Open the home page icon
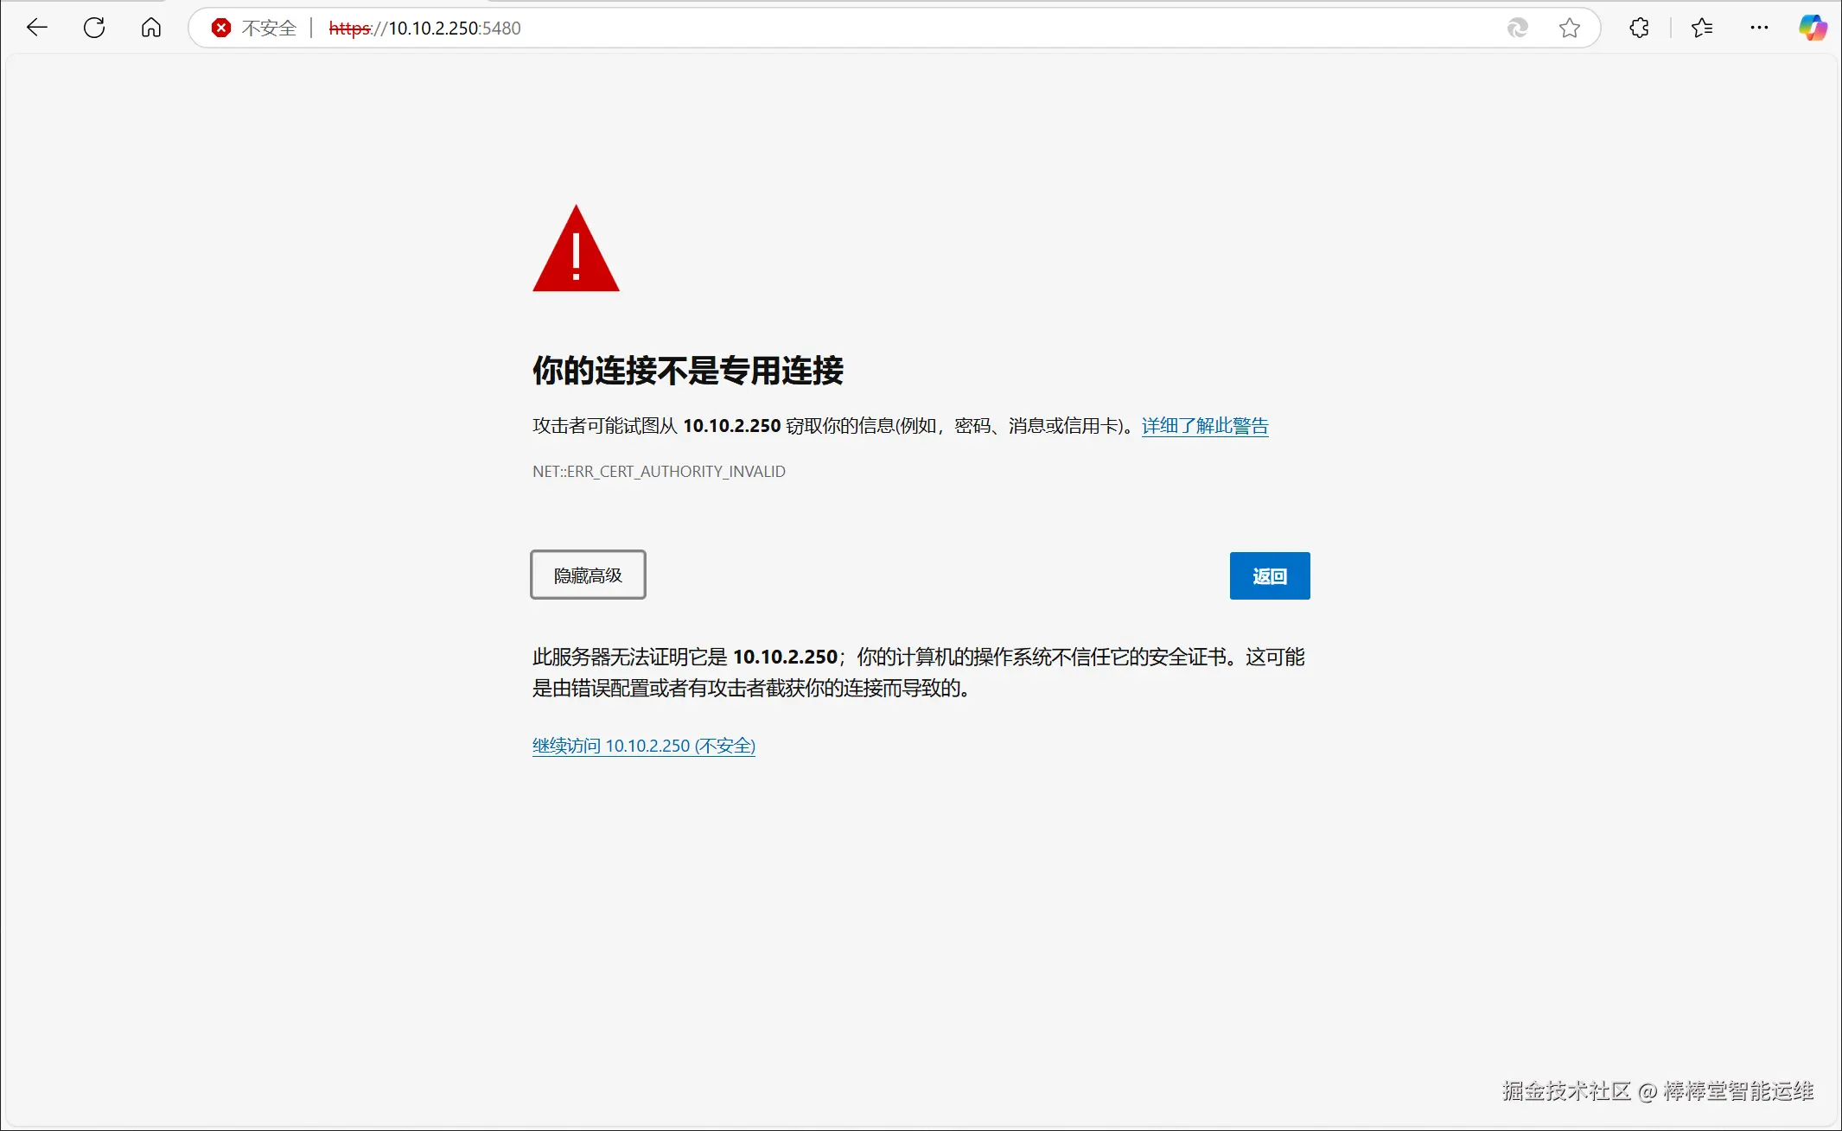 click(151, 28)
